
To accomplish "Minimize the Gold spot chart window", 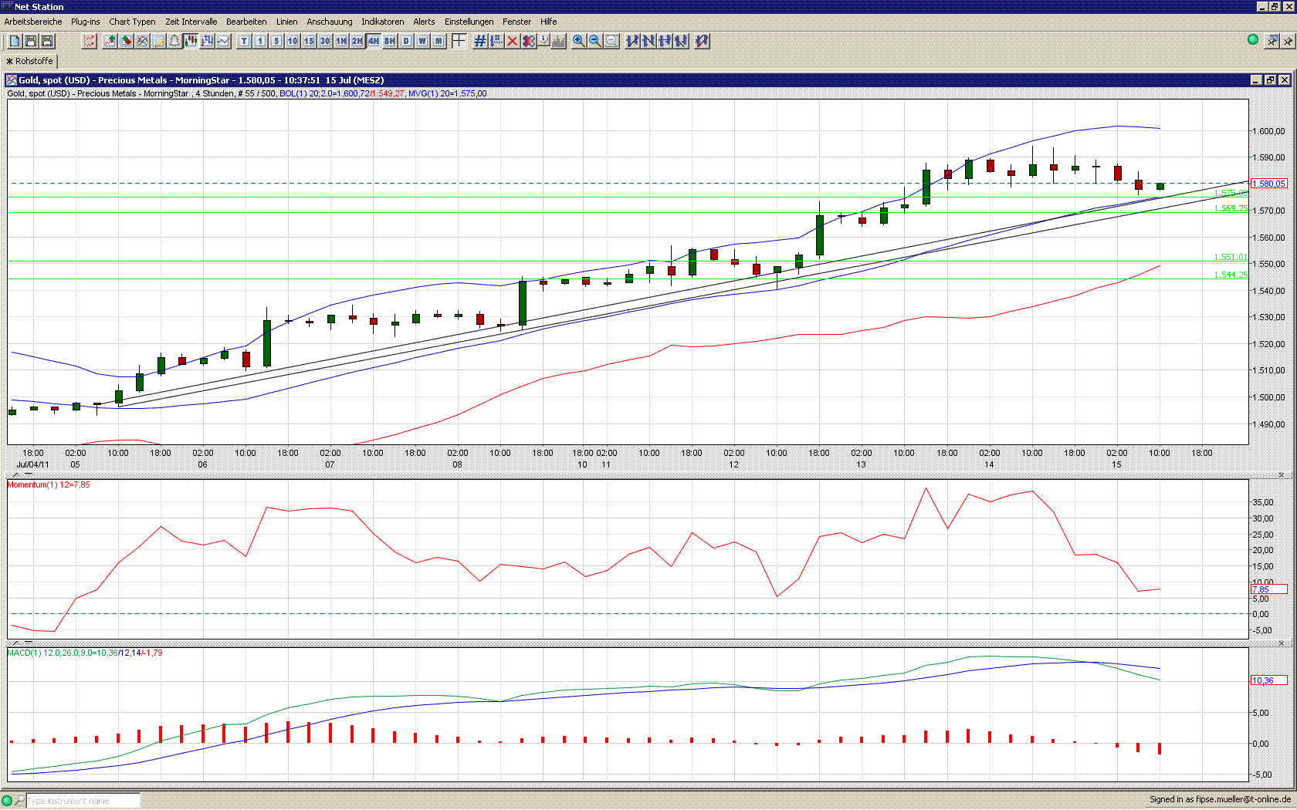I will (x=1256, y=80).
